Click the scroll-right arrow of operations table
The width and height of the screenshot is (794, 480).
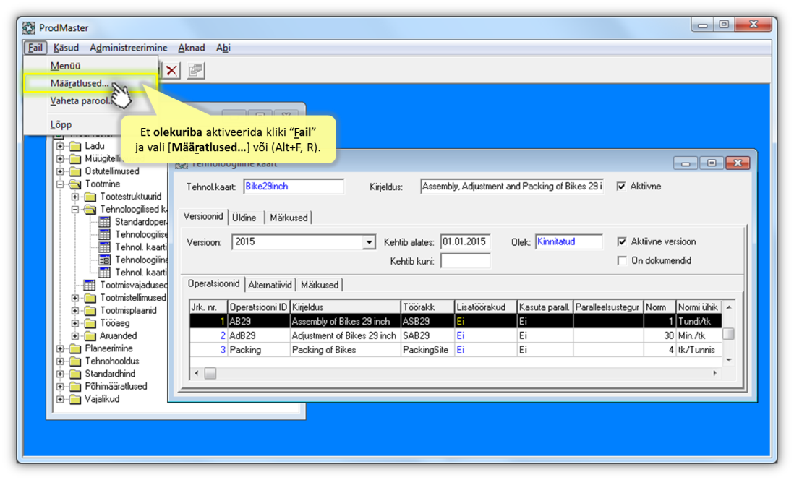tap(715, 373)
